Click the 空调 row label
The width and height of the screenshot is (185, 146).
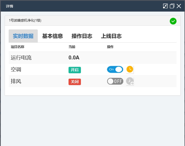pyautogui.click(x=16, y=69)
